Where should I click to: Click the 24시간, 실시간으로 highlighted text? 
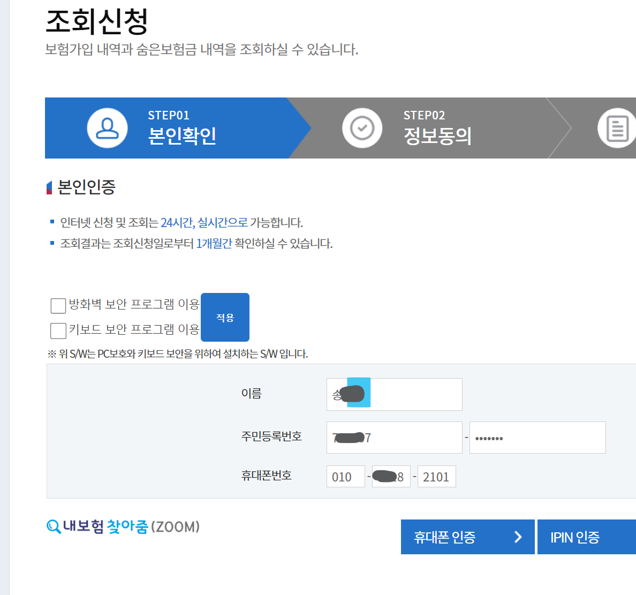204,222
